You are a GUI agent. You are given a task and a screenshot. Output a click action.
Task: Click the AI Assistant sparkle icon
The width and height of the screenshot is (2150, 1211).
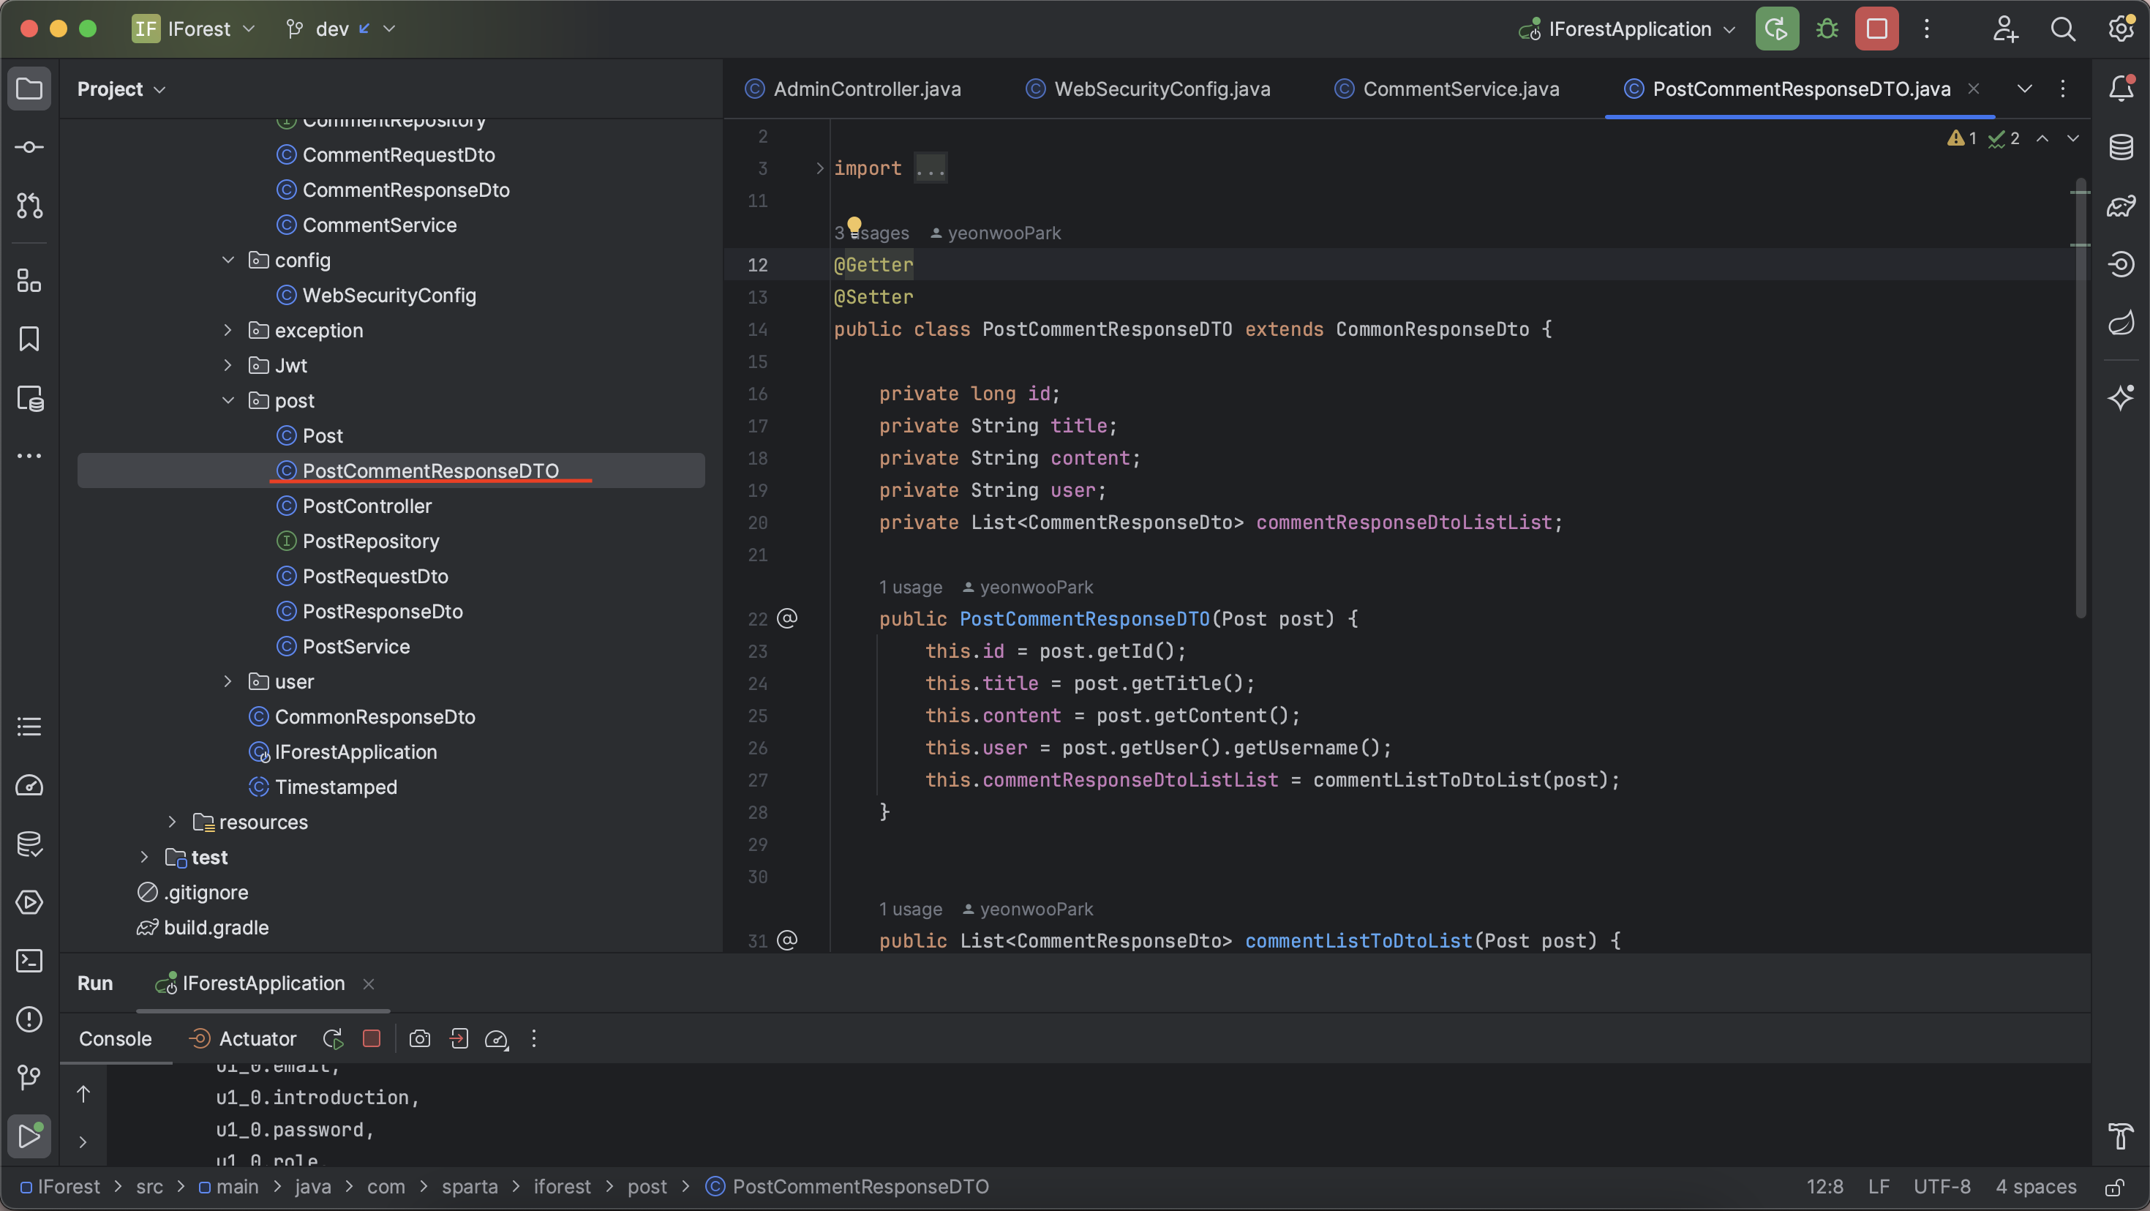tap(2121, 397)
